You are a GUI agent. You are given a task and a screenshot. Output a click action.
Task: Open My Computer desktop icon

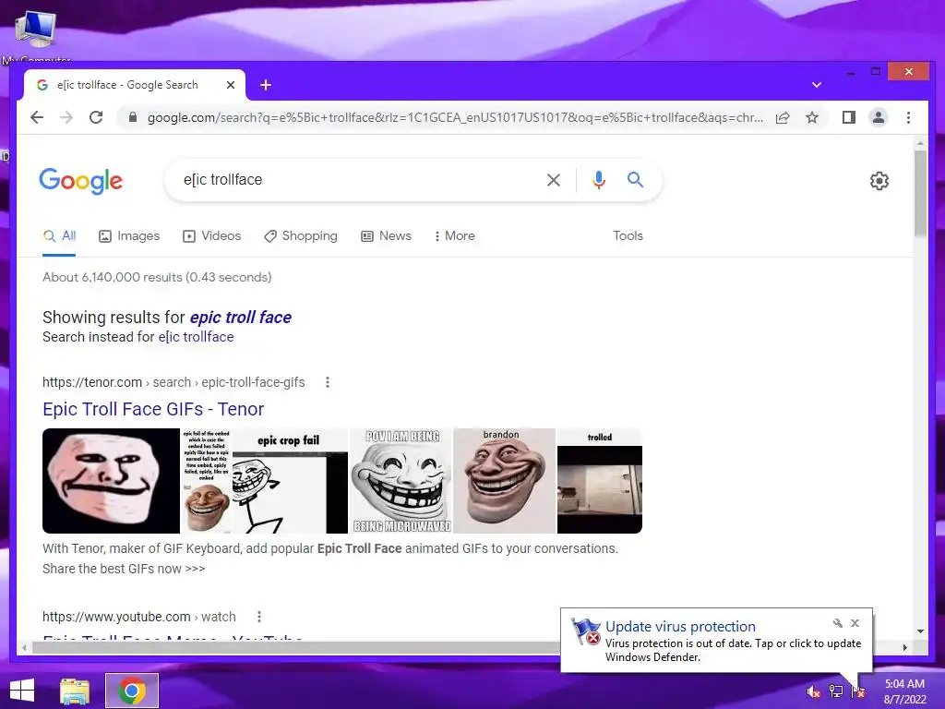click(36, 35)
